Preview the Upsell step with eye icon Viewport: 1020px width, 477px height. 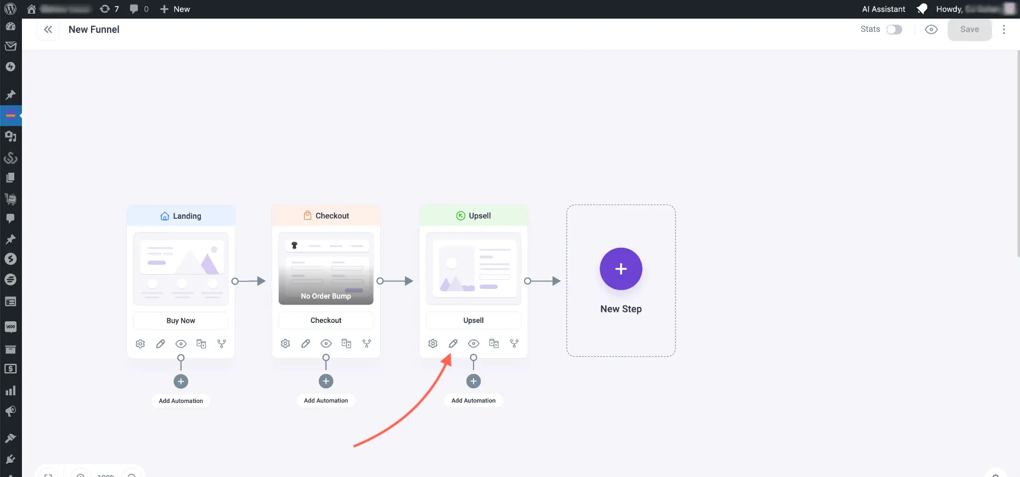[474, 343]
